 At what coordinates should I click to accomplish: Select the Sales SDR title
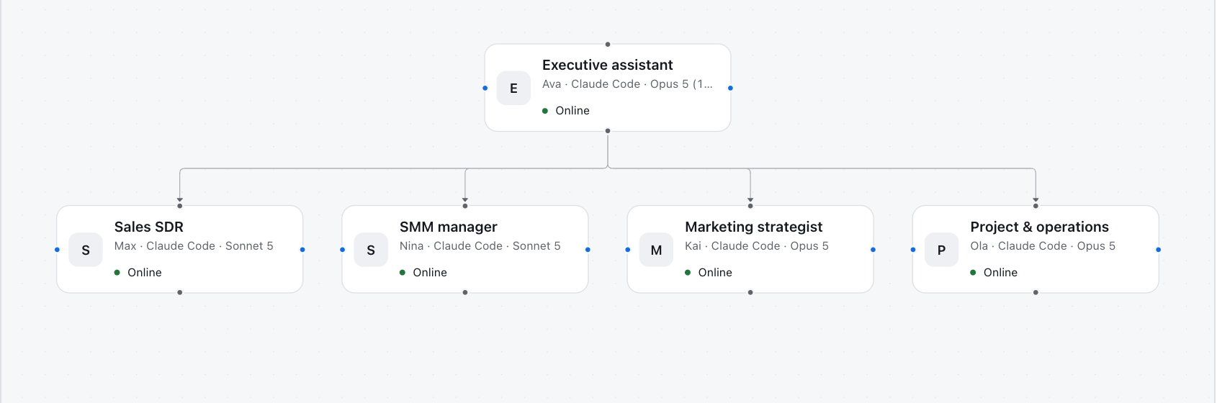(x=149, y=227)
